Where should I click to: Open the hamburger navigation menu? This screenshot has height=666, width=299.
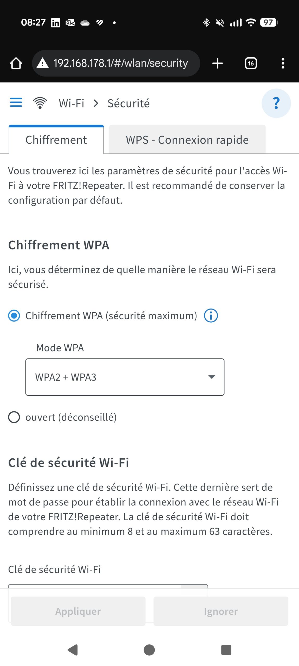[x=16, y=103]
